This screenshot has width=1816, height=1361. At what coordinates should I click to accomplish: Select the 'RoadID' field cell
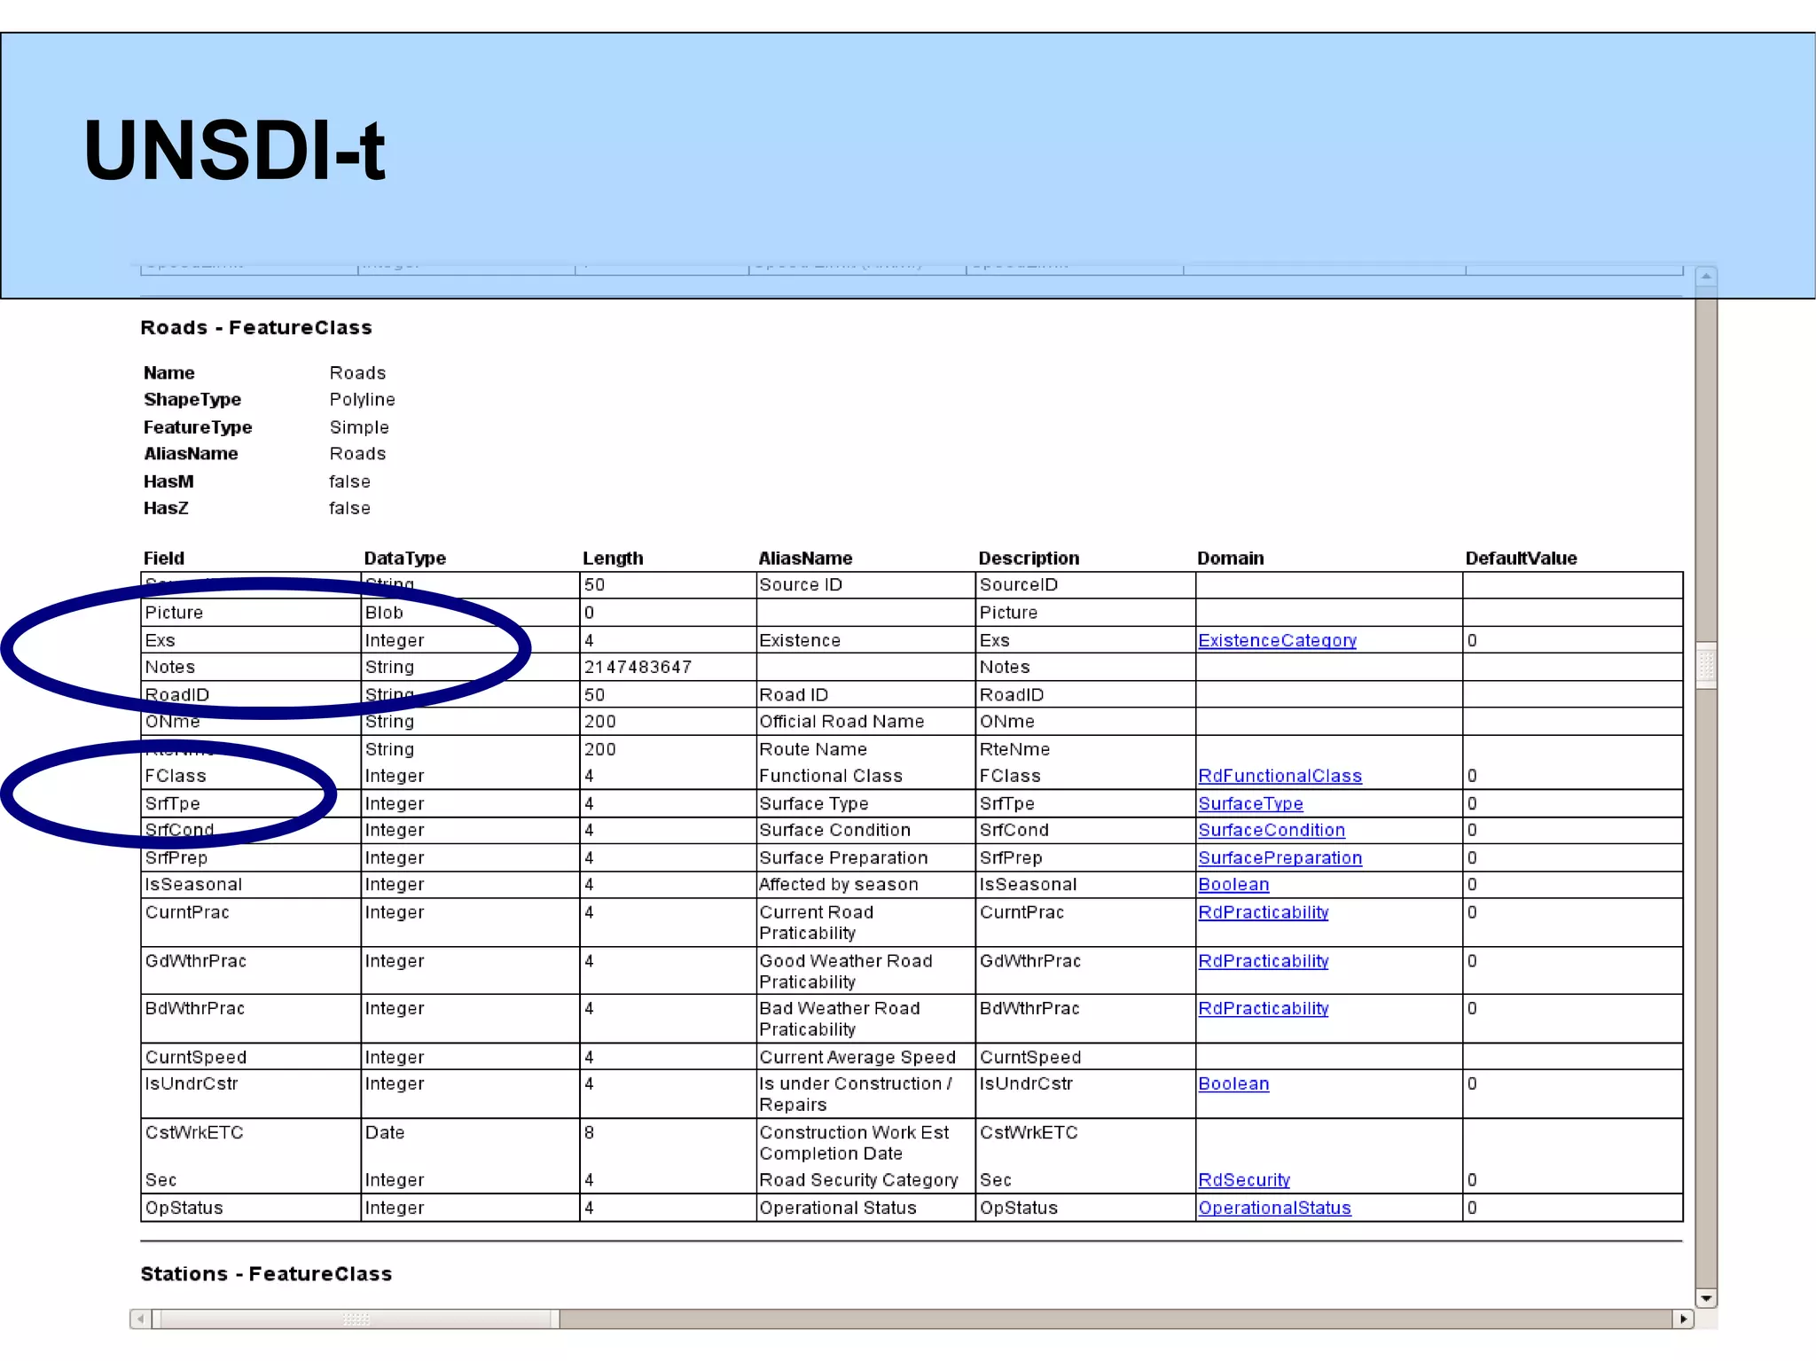(251, 694)
